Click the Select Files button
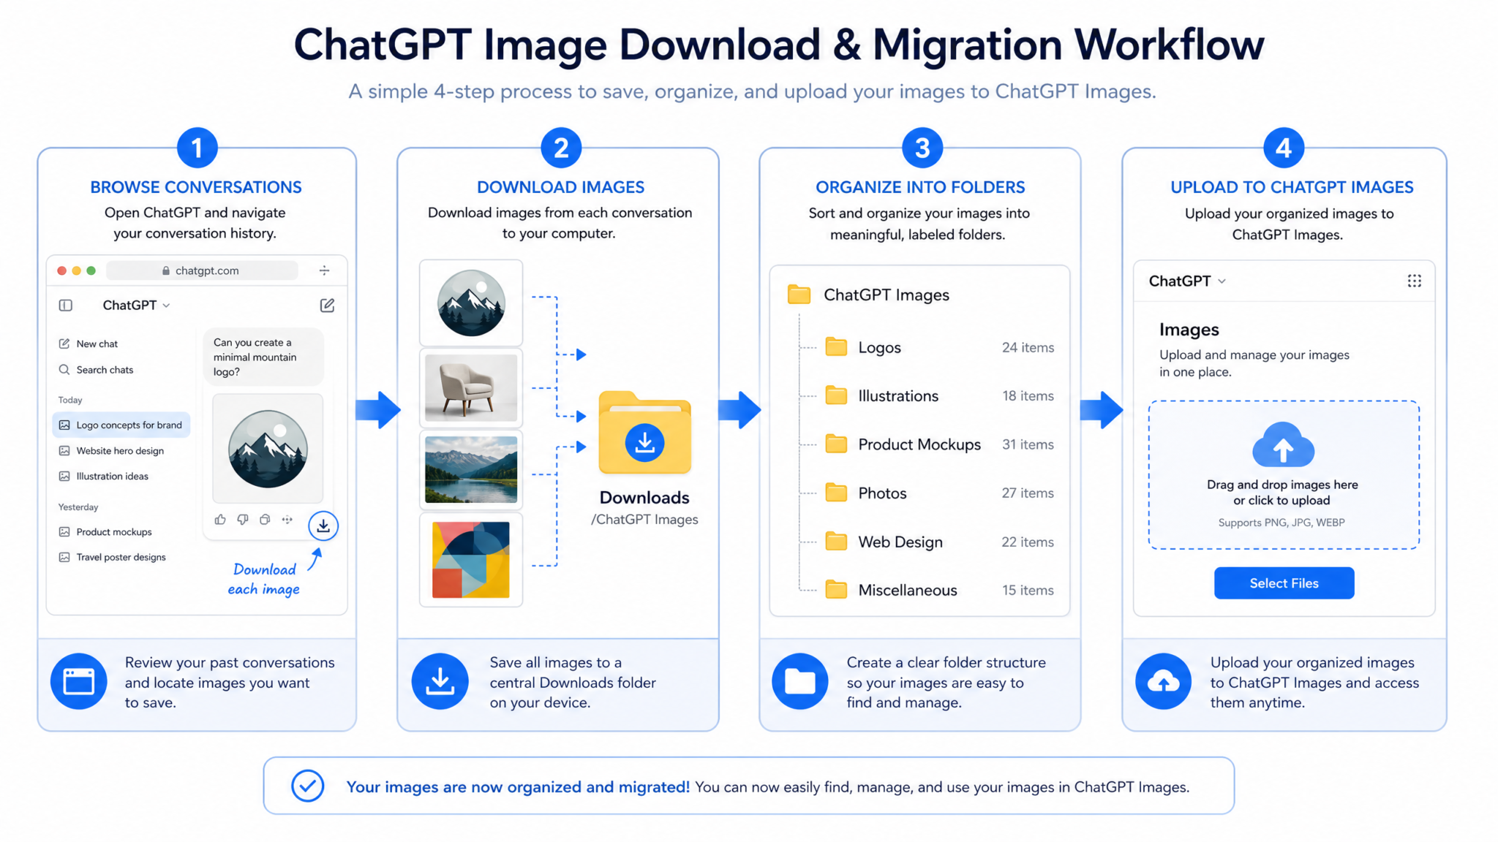This screenshot has height=842, width=1498. click(x=1284, y=583)
